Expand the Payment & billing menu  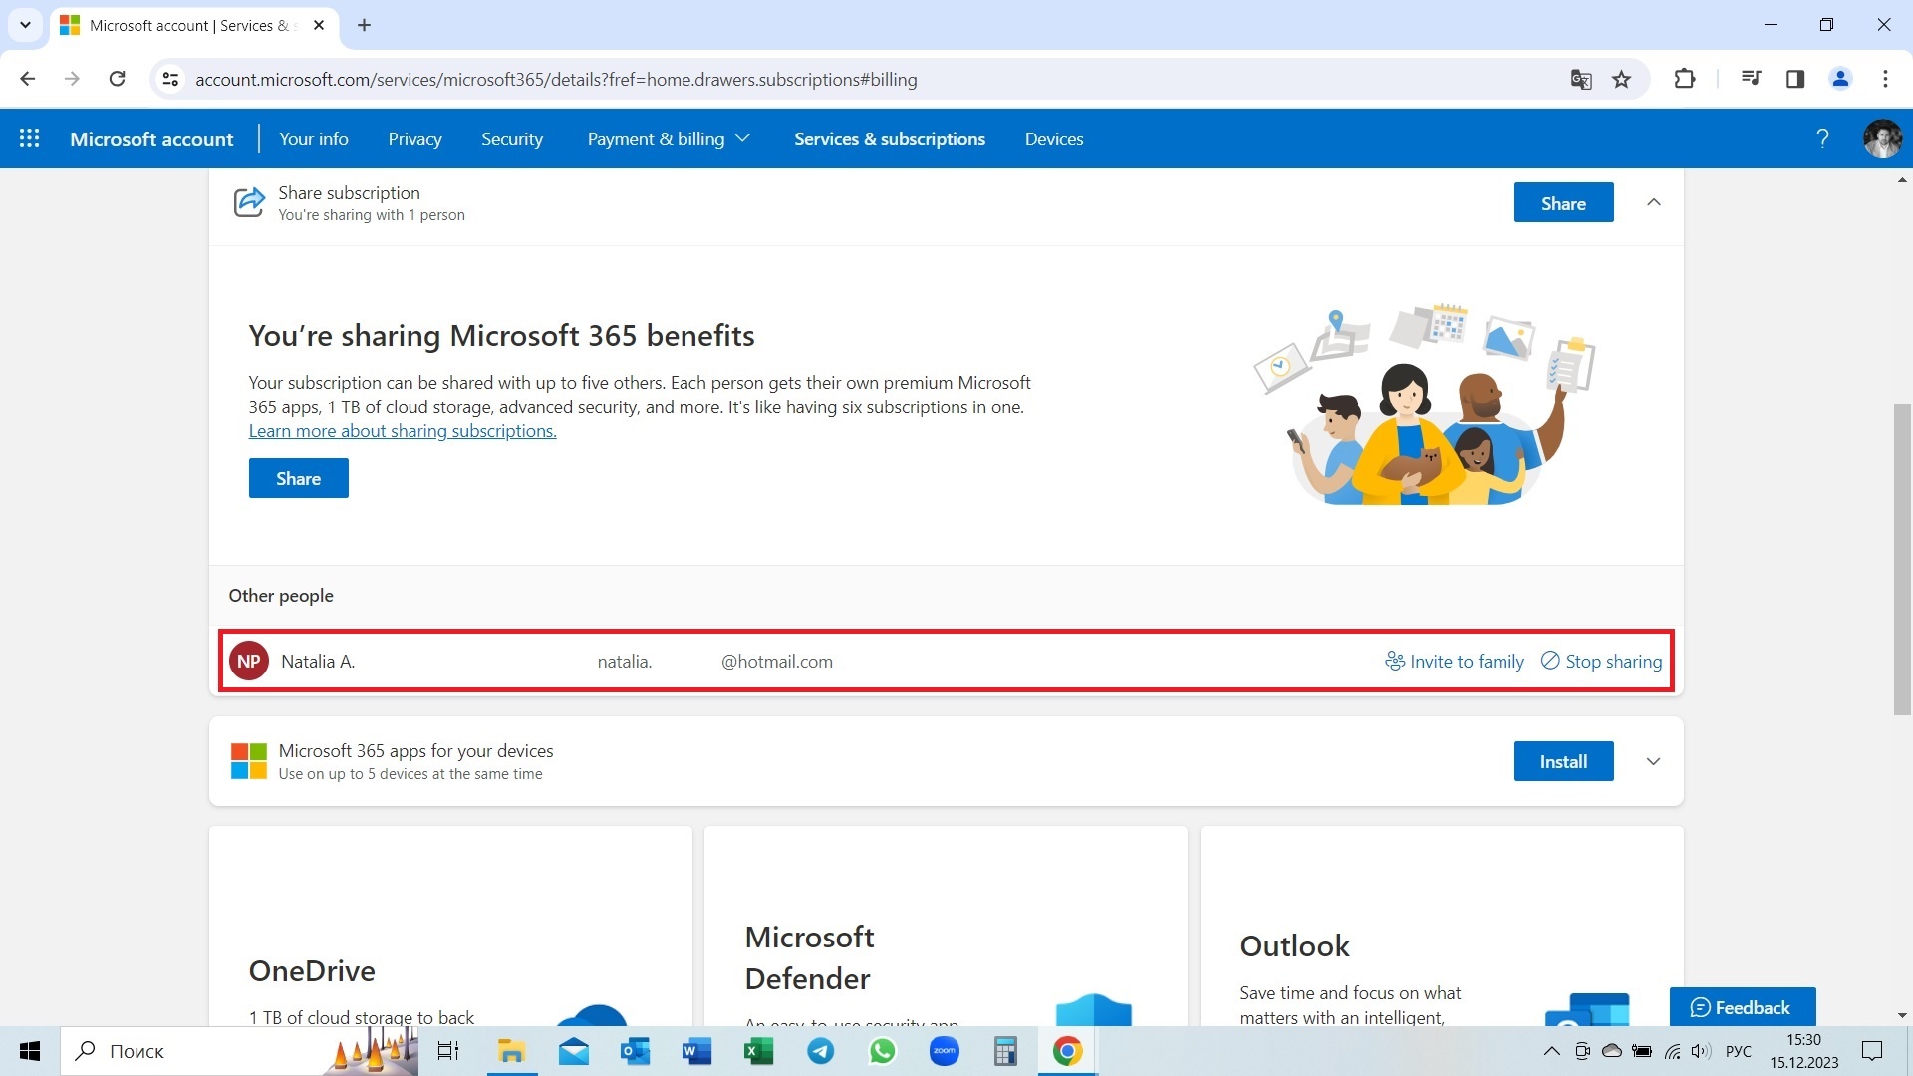click(x=668, y=138)
